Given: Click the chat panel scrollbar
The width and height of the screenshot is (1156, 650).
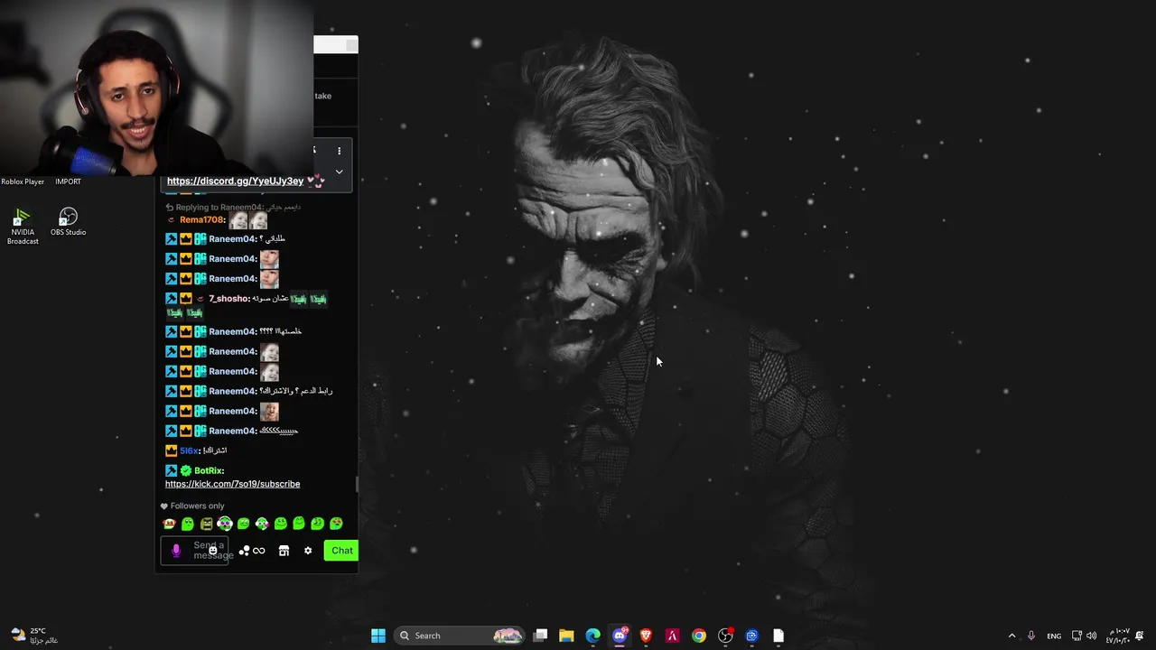Looking at the screenshot, I should pos(356,484).
